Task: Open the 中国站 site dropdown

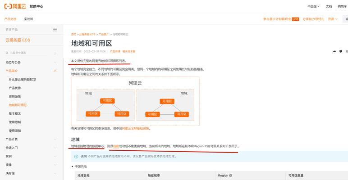Action: [313, 6]
